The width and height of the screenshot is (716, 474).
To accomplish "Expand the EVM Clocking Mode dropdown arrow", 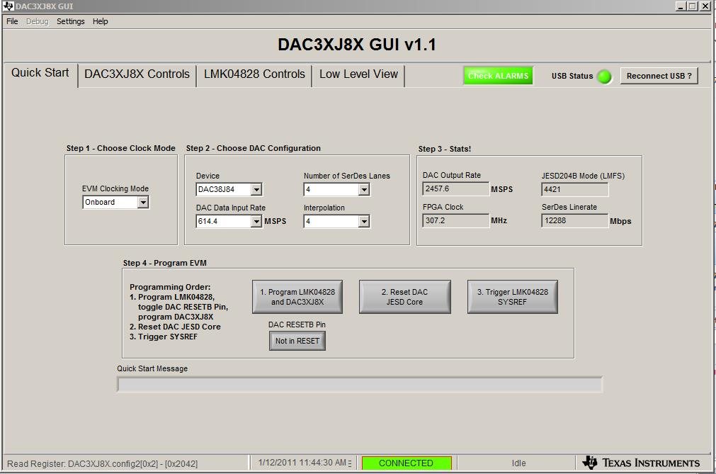I will (143, 203).
